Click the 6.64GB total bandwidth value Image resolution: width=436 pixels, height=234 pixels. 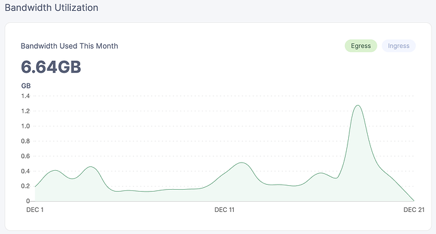[51, 67]
